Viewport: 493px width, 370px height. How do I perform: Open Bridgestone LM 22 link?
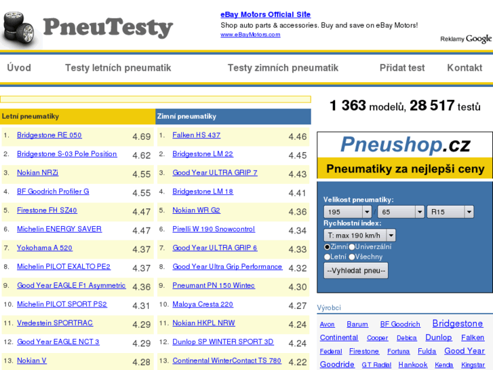(x=203, y=154)
